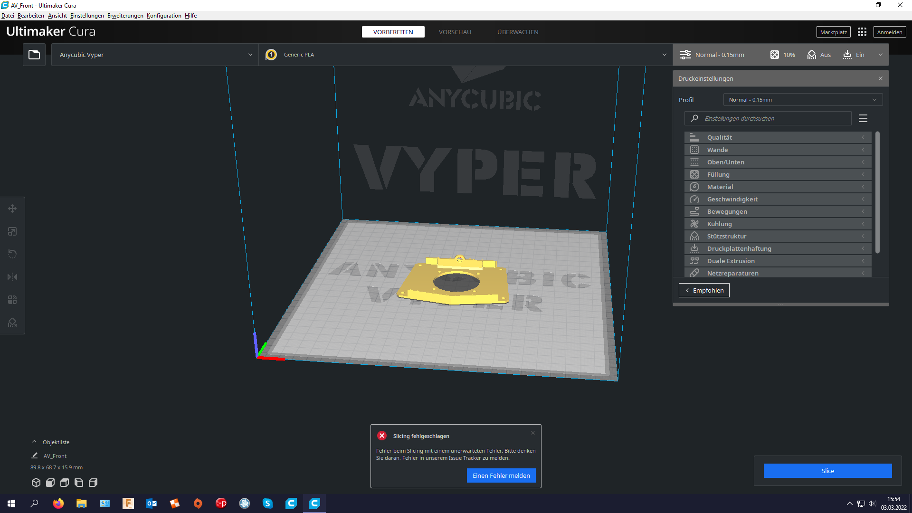Select the Move tool in the left sidebar

pyautogui.click(x=12, y=208)
